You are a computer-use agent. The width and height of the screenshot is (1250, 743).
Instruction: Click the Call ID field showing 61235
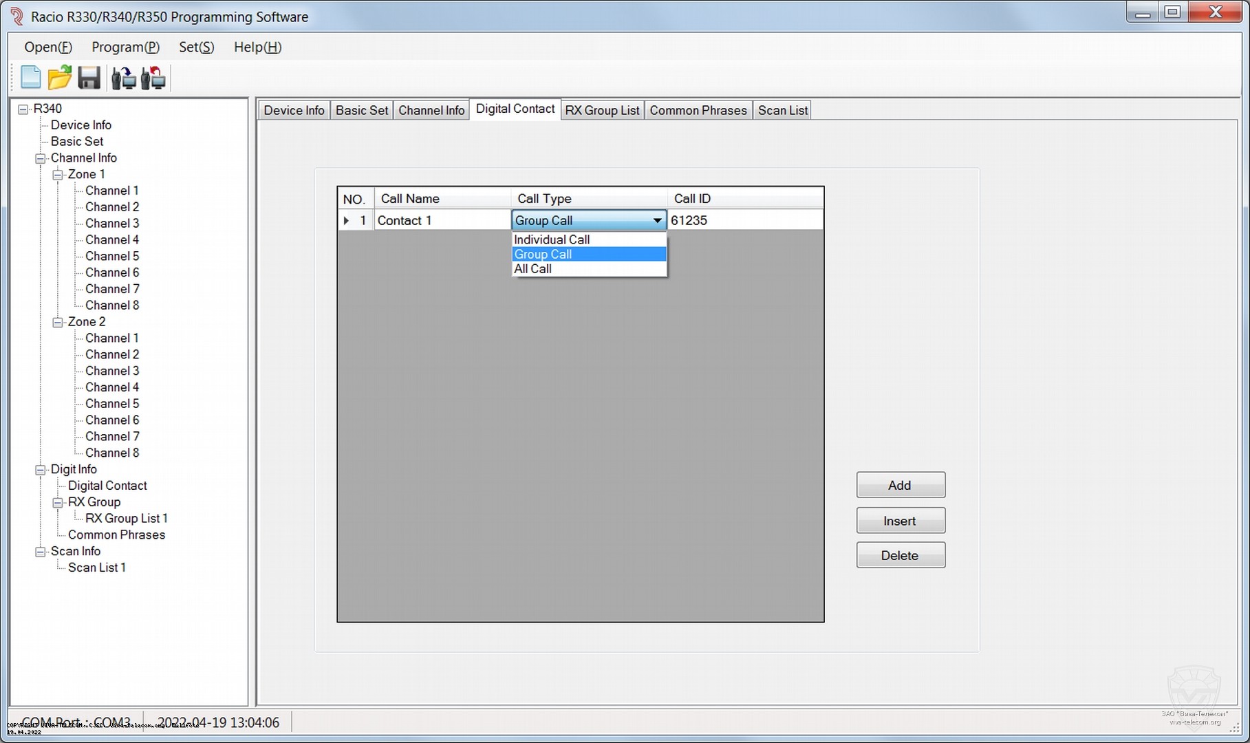(x=743, y=221)
